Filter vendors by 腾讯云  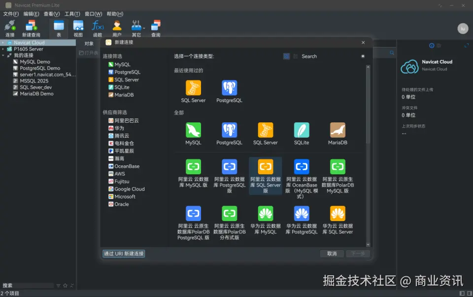tap(119, 136)
